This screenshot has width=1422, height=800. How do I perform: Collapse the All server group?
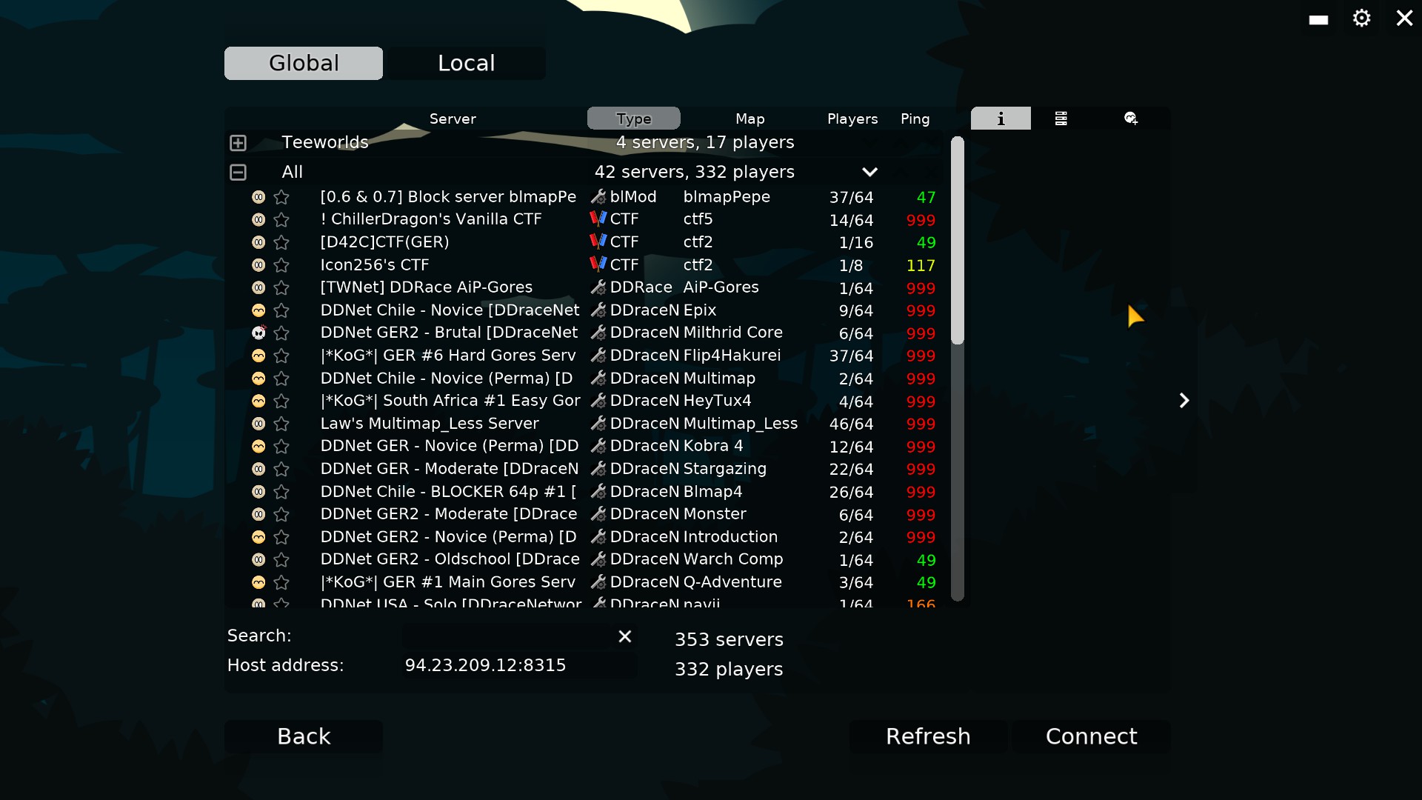click(x=238, y=172)
